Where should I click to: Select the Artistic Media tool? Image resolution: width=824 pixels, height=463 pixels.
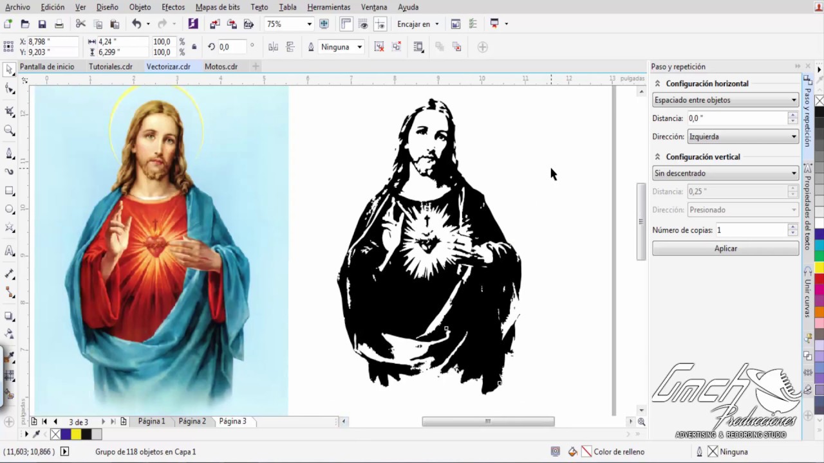coord(10,172)
